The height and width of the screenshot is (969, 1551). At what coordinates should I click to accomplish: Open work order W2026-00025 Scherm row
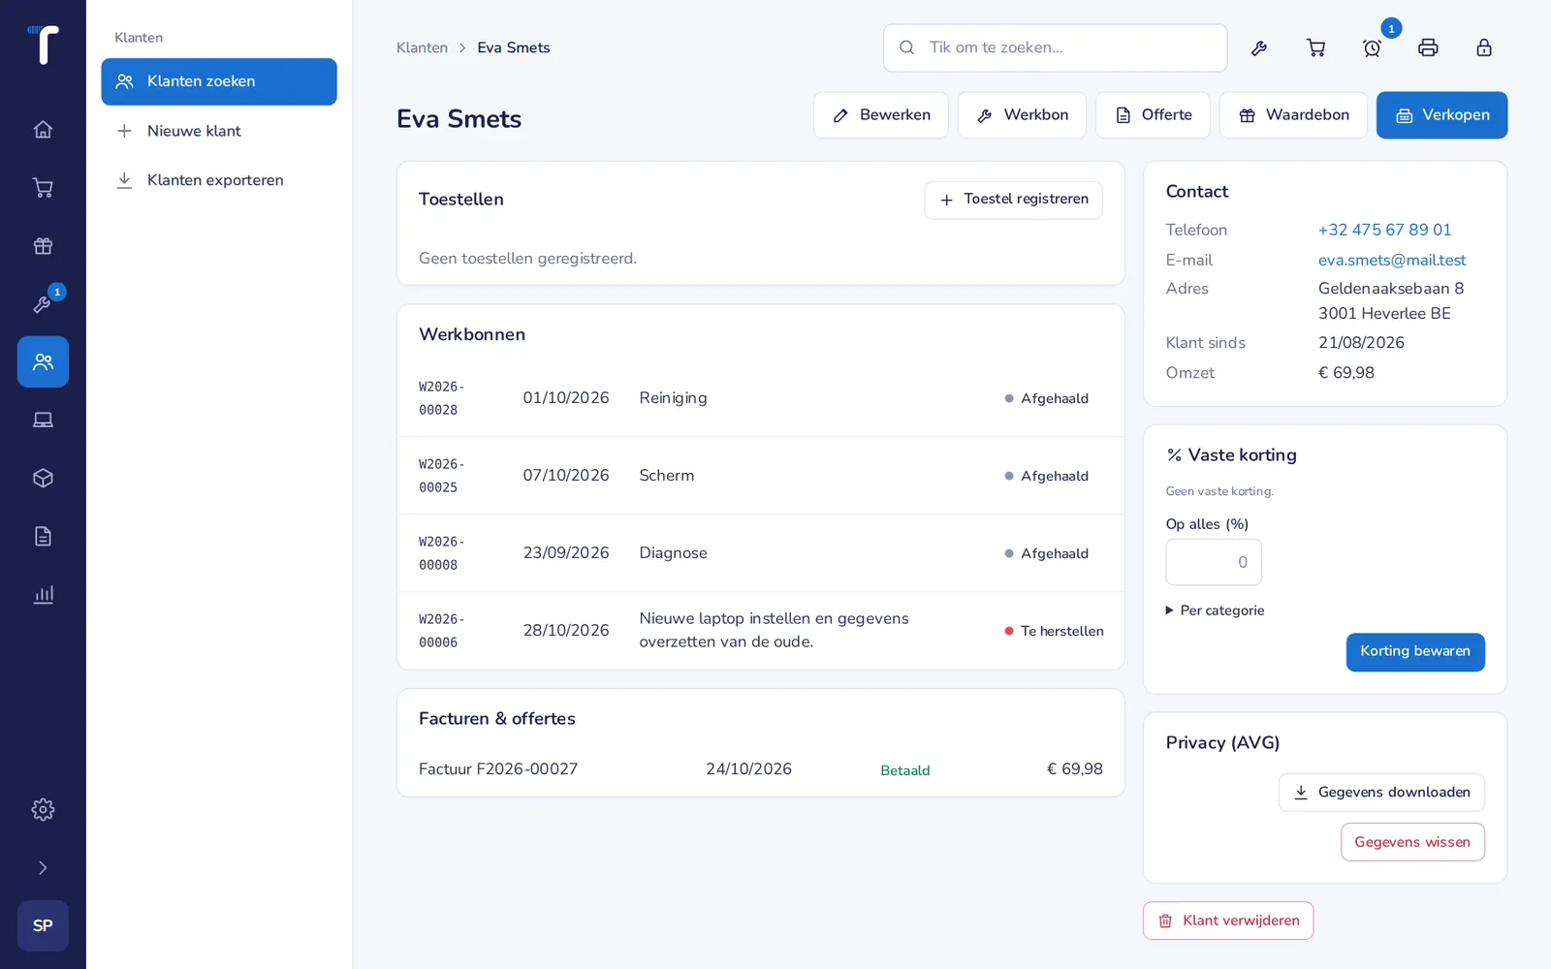coord(761,476)
